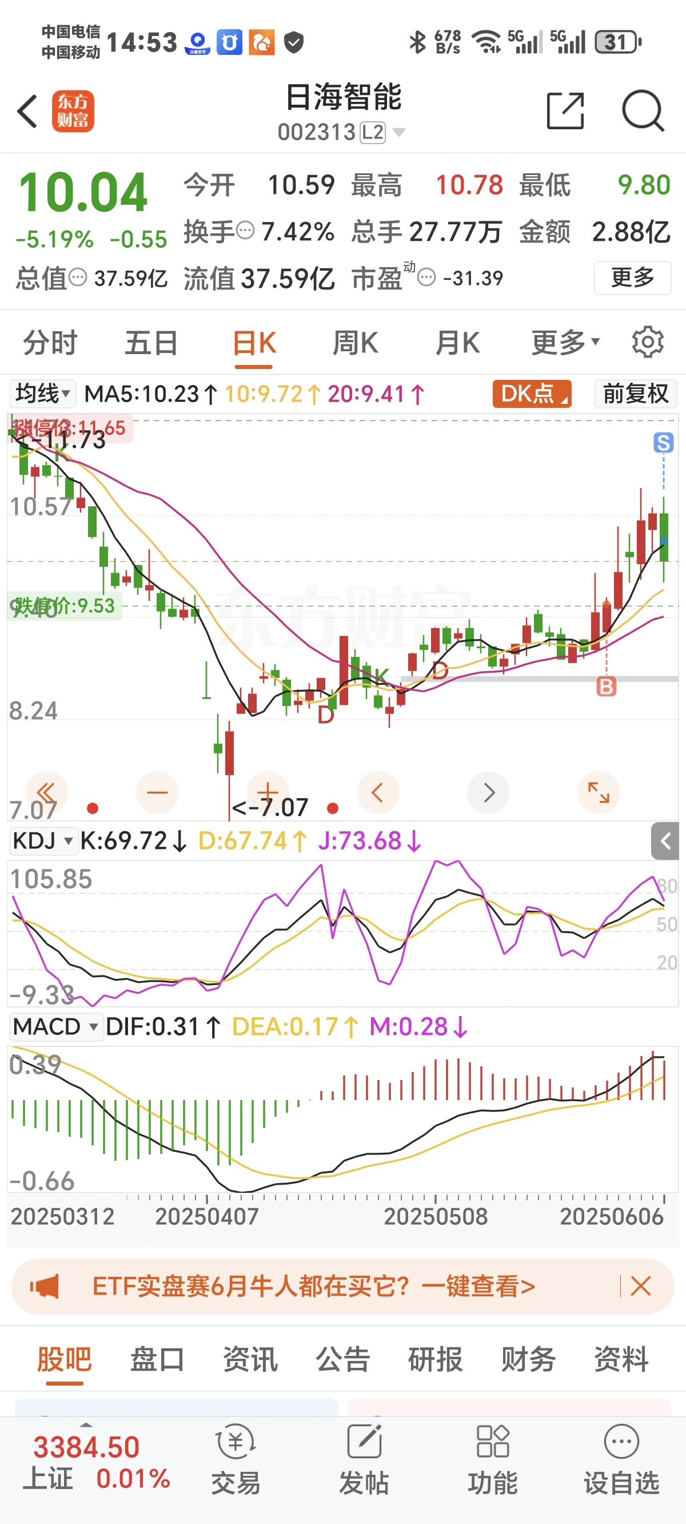
Task: Tap the 涨停价:11.65 label
Action: [69, 428]
